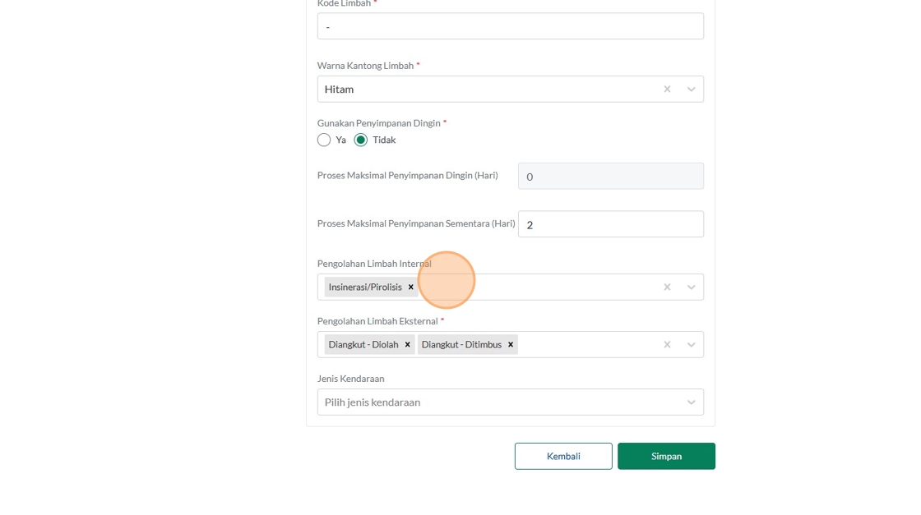The width and height of the screenshot is (921, 515).
Task: Click the Penyimpanan Sementara days field
Action: tap(610, 224)
